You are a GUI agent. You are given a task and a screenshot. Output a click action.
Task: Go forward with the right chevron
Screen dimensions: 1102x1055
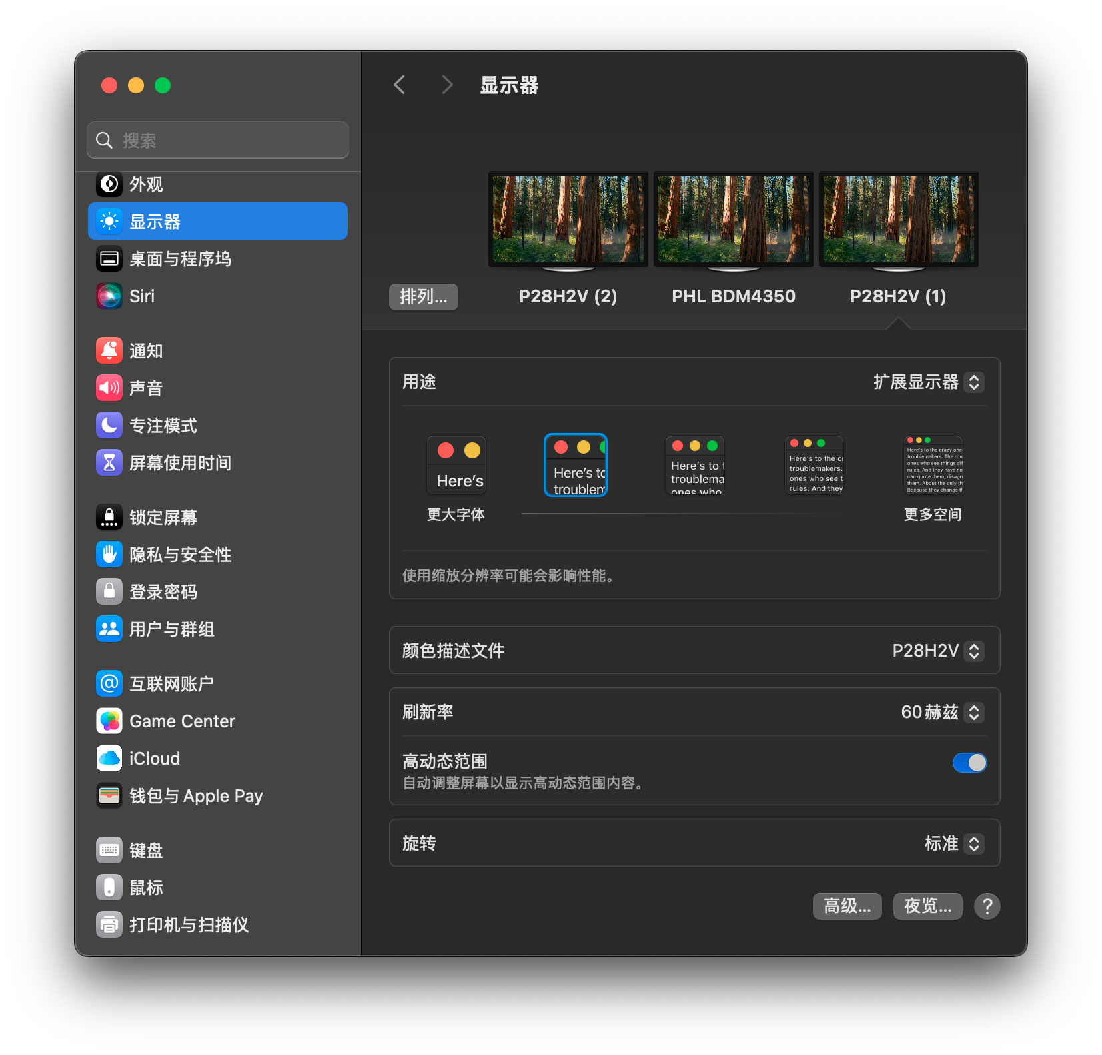click(x=447, y=85)
